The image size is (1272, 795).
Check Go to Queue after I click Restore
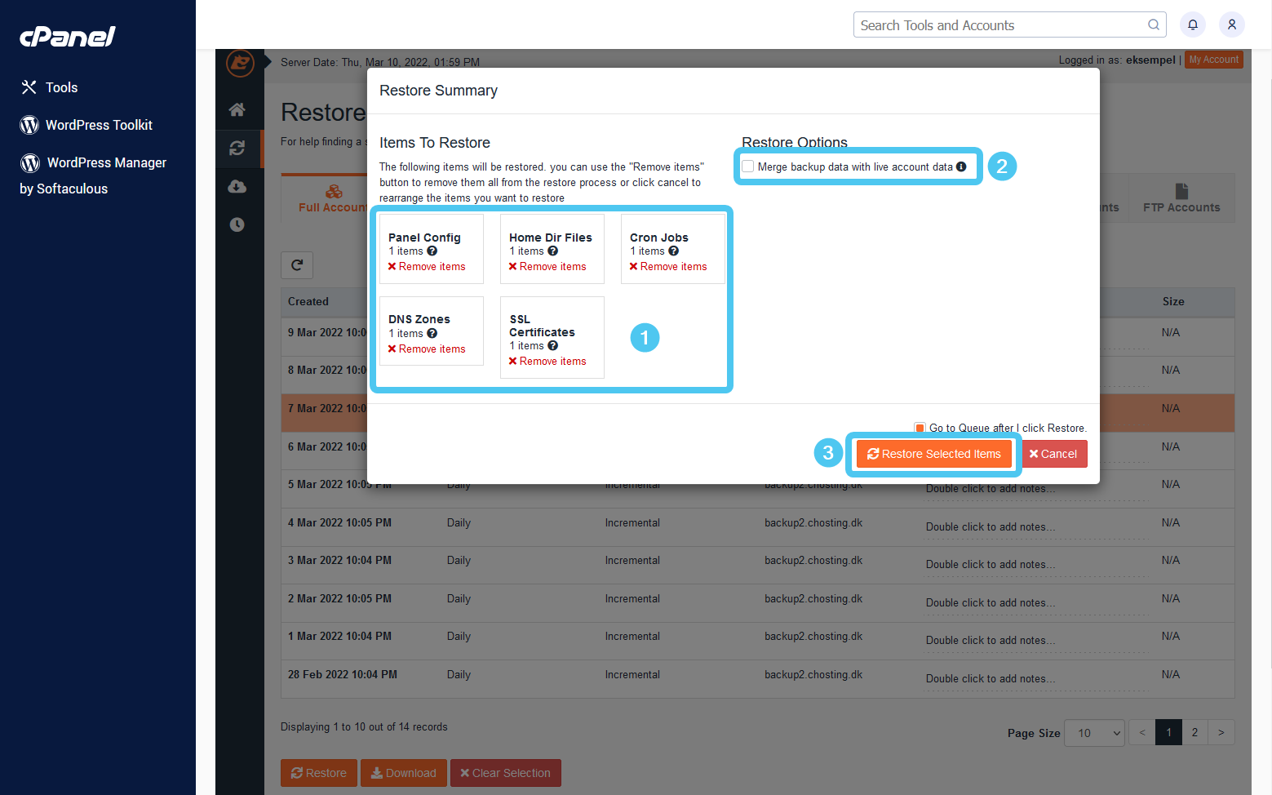(920, 427)
